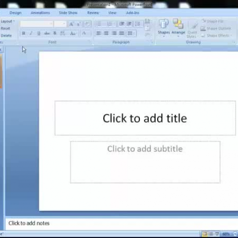Open the font size combo box

click(60, 24)
